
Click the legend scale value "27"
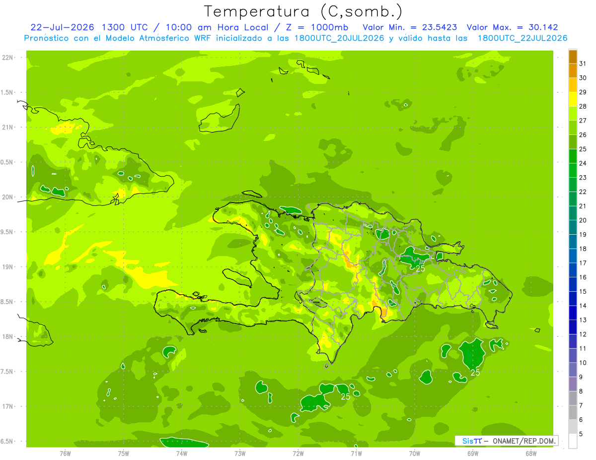pos(583,121)
